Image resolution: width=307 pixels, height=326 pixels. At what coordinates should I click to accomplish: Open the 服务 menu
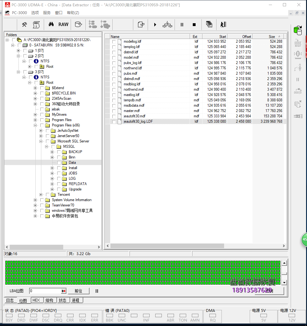click(x=47, y=13)
